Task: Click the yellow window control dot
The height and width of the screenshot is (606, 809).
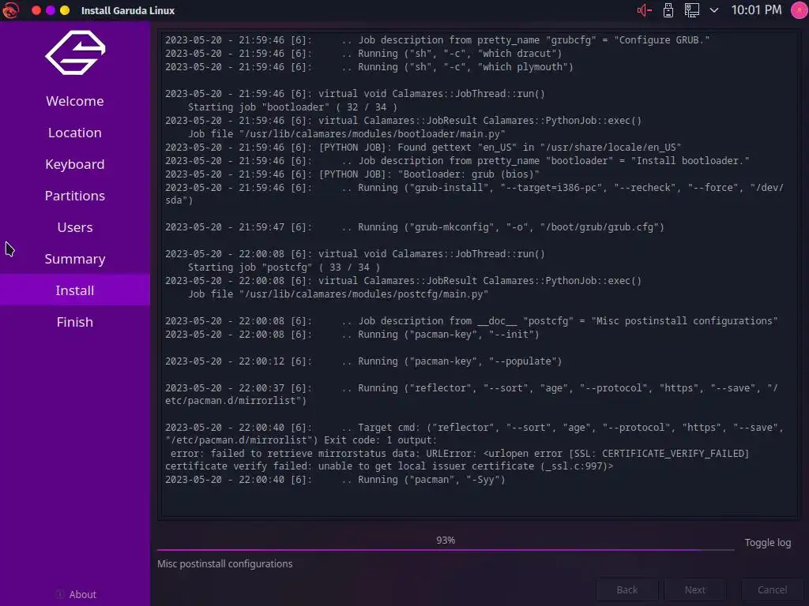Action: 65,10
